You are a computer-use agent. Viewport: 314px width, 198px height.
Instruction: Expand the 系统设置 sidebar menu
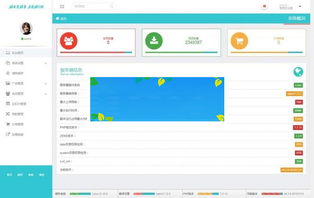pos(26,63)
